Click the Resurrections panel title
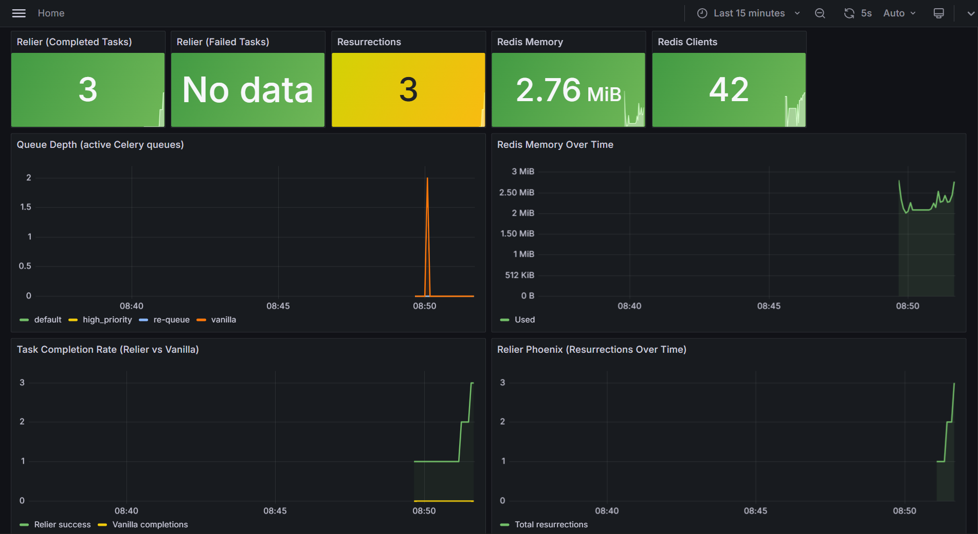 point(369,42)
